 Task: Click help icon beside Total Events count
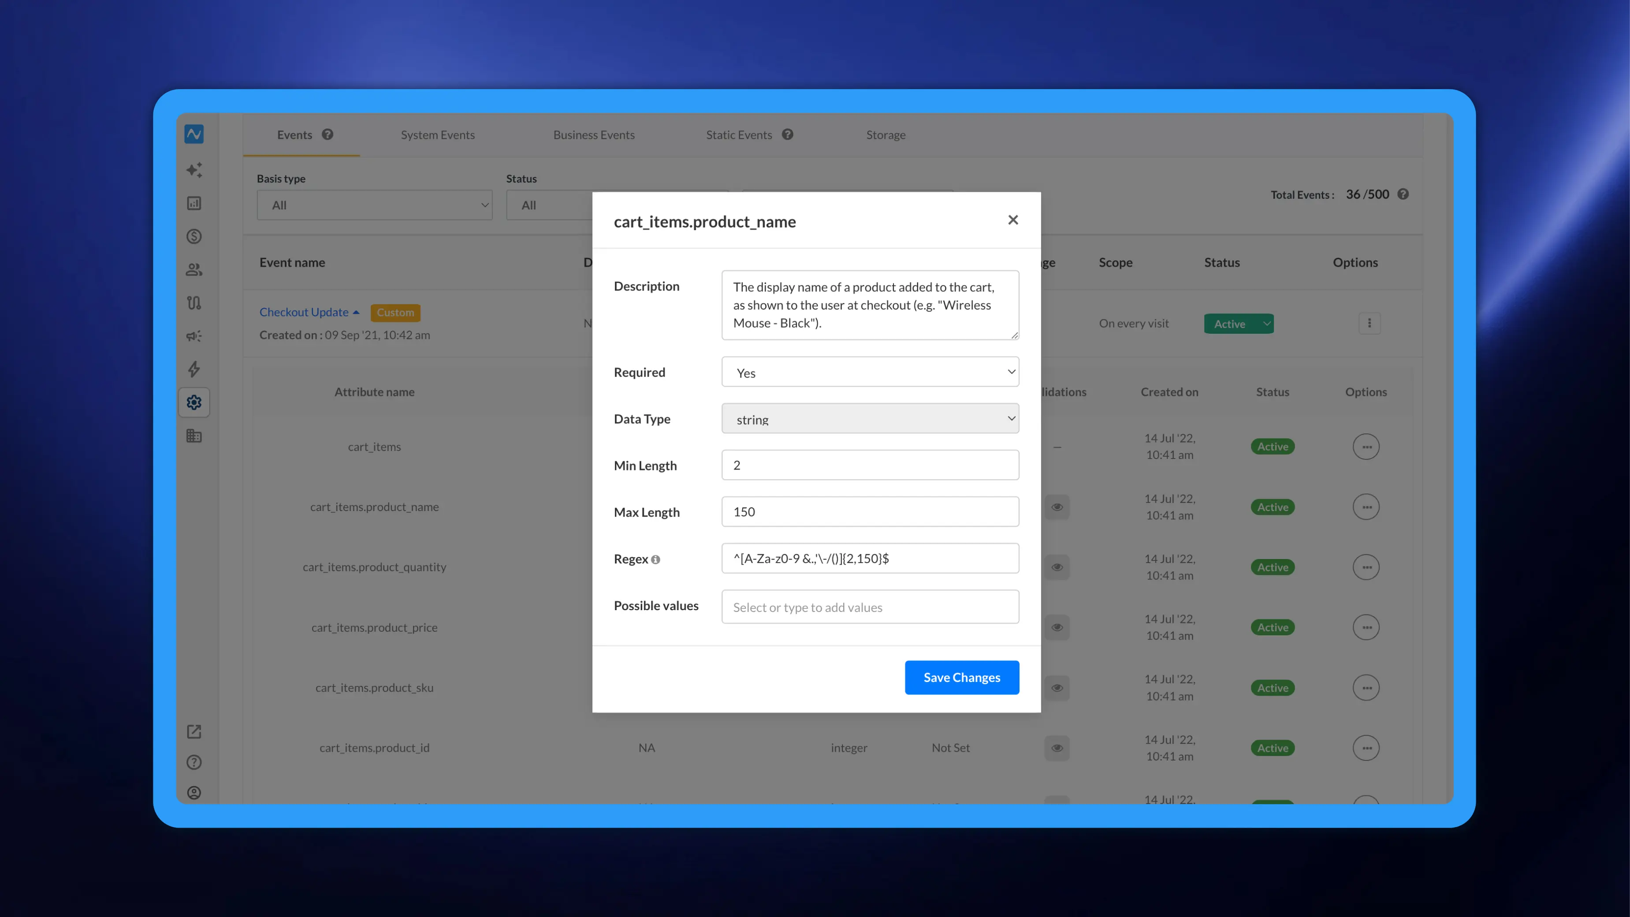point(1403,194)
